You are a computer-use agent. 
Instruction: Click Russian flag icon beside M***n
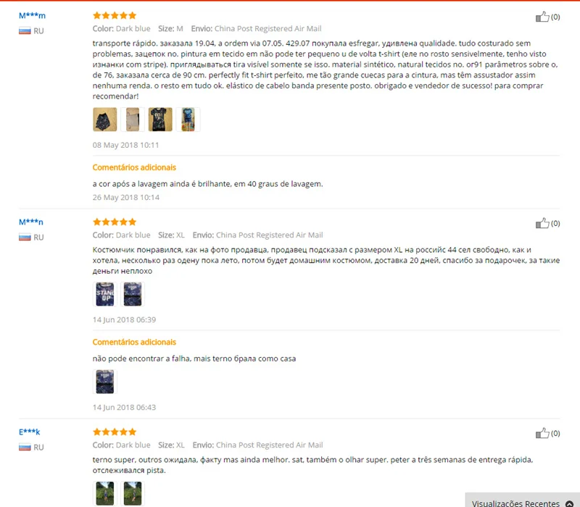[x=25, y=238]
